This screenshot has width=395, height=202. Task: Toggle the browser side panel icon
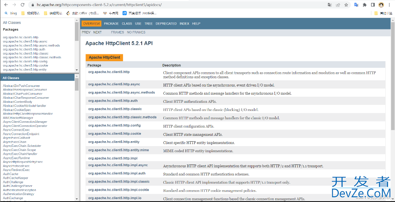tap(373, 5)
